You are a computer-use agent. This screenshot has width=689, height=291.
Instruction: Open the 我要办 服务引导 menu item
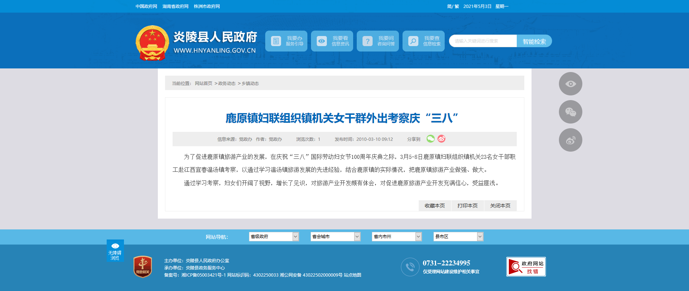pyautogui.click(x=286, y=41)
